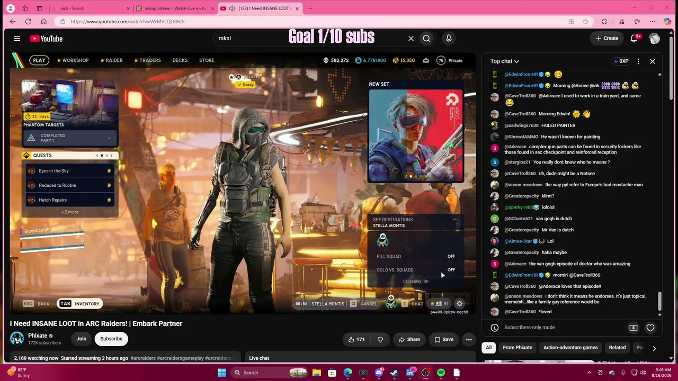Open the weather widget showing 82°F
The height and width of the screenshot is (381, 678).
[x=19, y=373]
